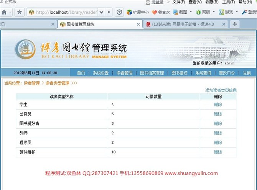Expand dropdown arrow next to home icon
This screenshot has width=257, height=190.
point(10,12)
